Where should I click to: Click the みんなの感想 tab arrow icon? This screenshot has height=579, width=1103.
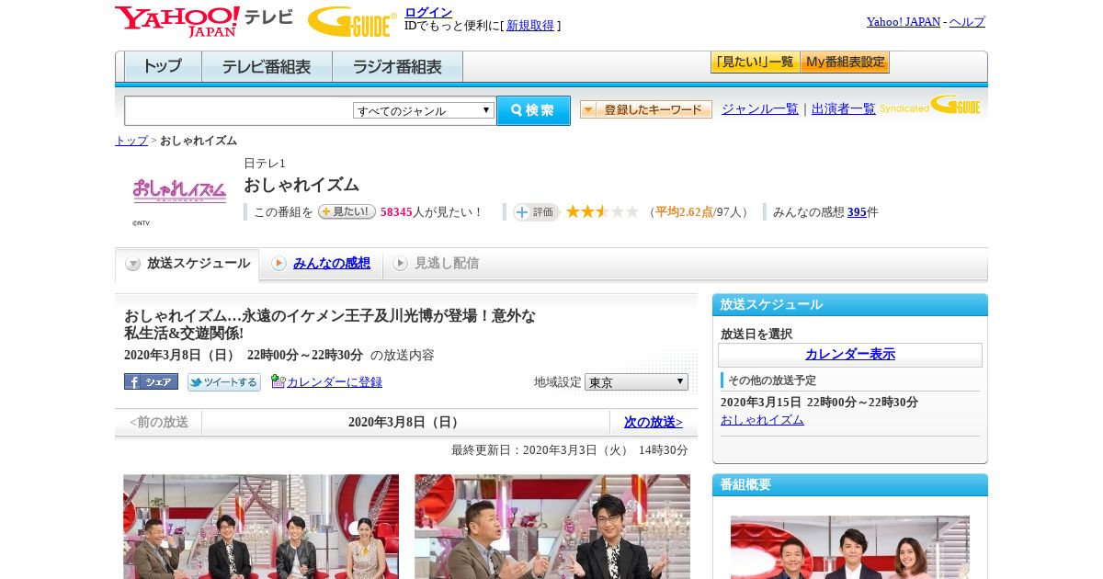pyautogui.click(x=279, y=264)
